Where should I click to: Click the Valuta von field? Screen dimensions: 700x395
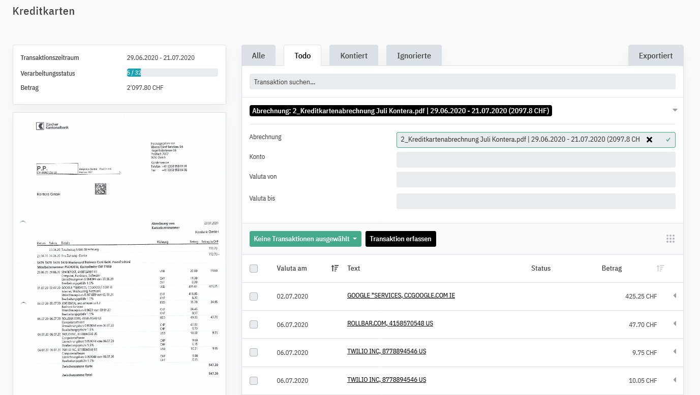coord(536,179)
